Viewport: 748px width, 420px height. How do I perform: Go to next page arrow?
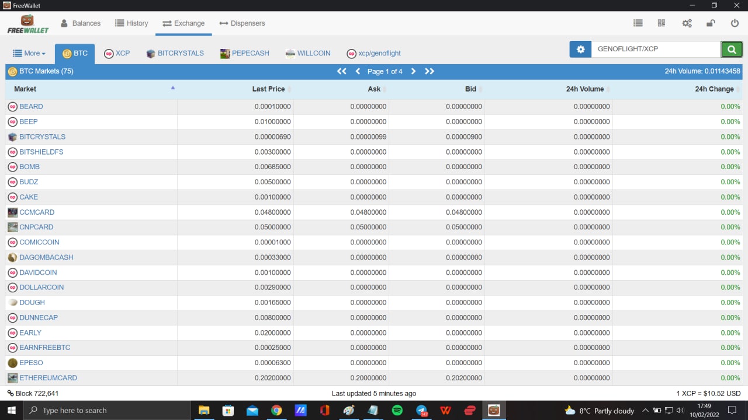tap(413, 71)
